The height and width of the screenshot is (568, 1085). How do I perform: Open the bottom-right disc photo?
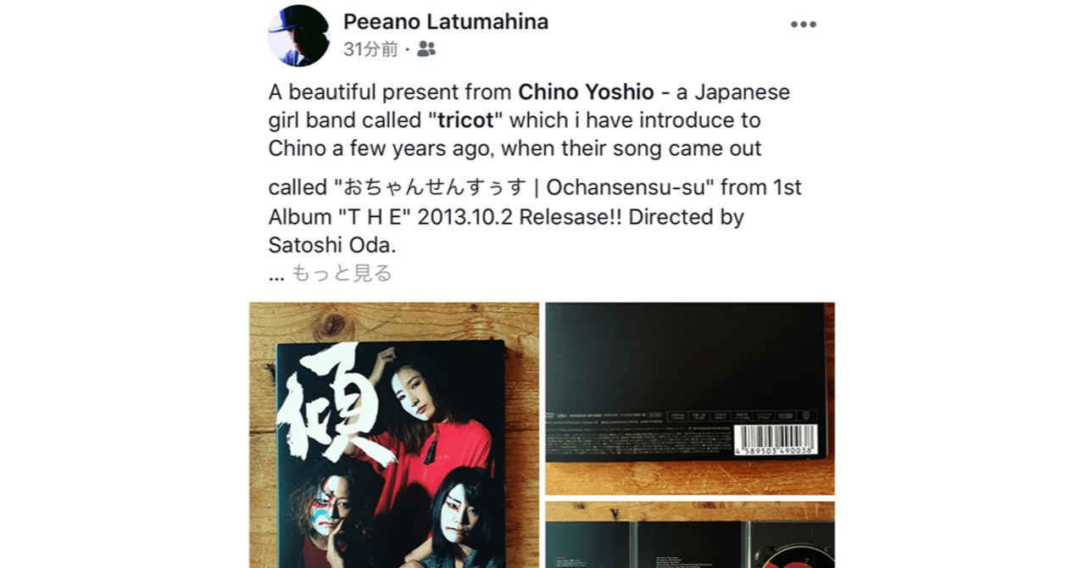coord(690,535)
